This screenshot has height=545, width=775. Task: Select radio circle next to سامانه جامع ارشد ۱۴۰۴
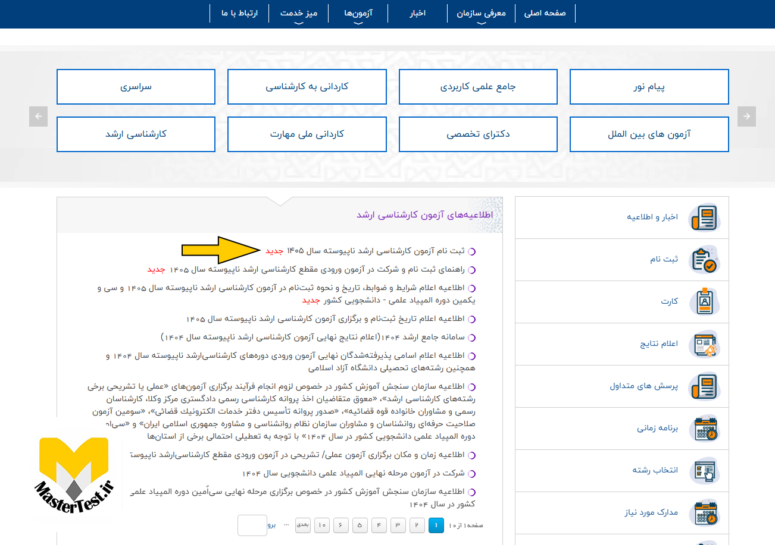point(471,337)
